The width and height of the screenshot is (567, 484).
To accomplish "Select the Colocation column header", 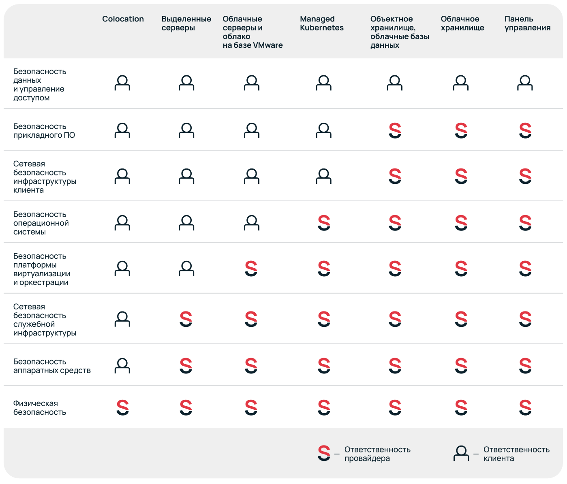I will click(x=123, y=19).
